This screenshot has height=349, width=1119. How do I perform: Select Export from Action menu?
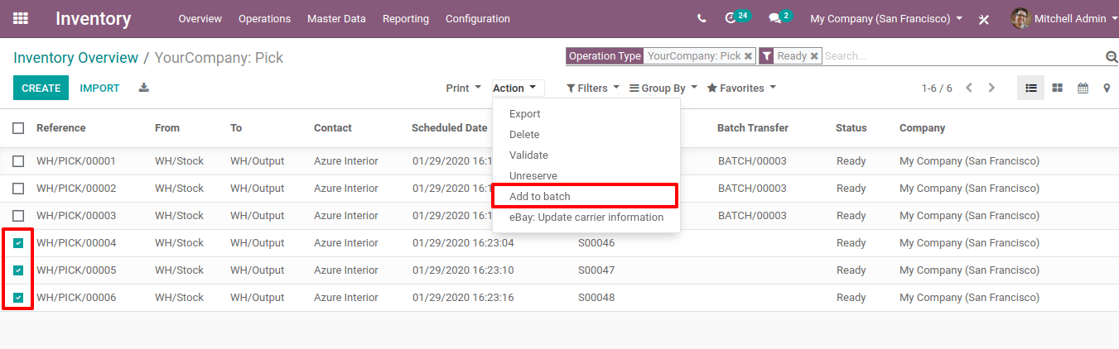[586, 114]
